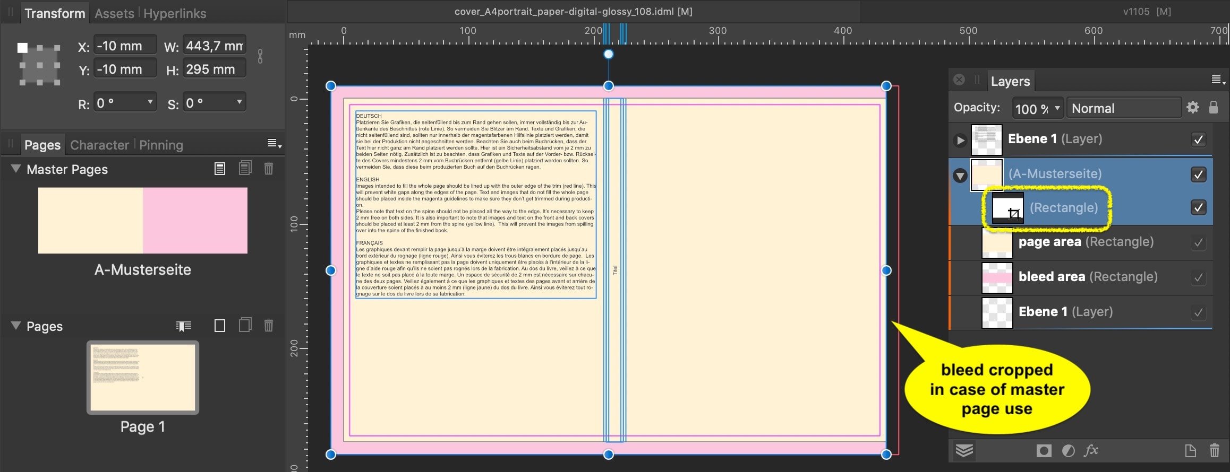
Task: Switch to the Assets tab
Action: pos(114,13)
